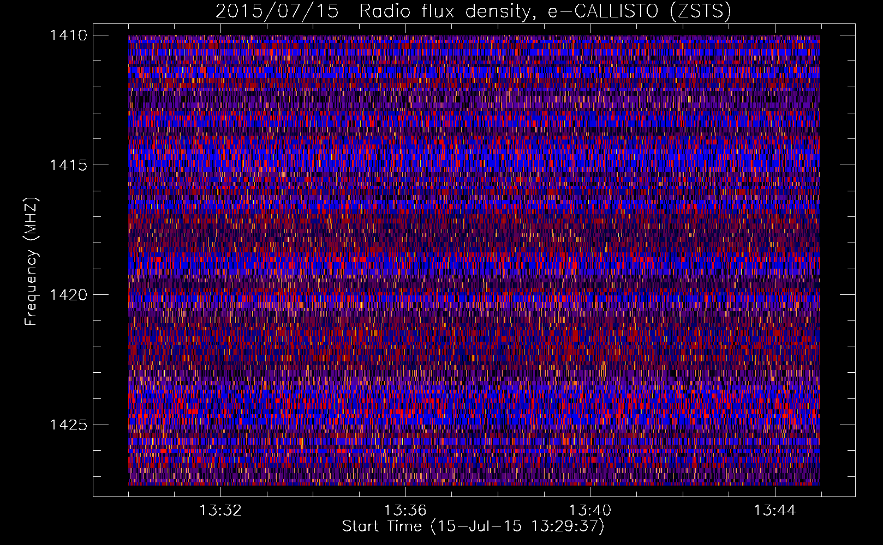
Task: Click the 13:36 time tick label
Action: pos(405,511)
